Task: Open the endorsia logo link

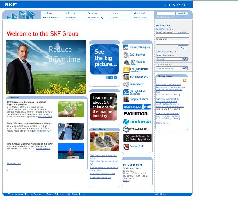Action: 137,122
